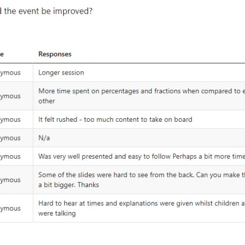245x245 pixels.
Task: Select the 'Longer session' response
Action: click(61, 73)
